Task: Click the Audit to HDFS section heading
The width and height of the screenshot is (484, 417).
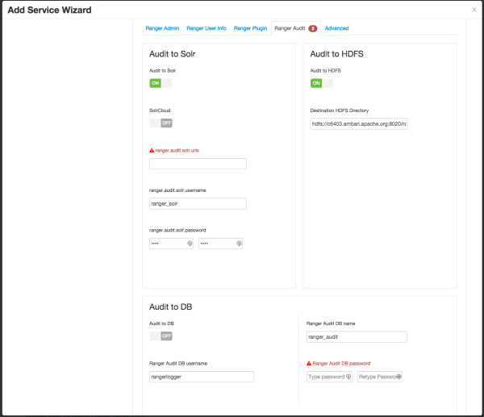Action: point(336,54)
